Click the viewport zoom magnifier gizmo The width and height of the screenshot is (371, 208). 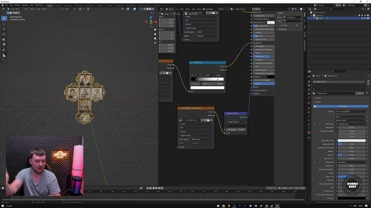point(155,30)
